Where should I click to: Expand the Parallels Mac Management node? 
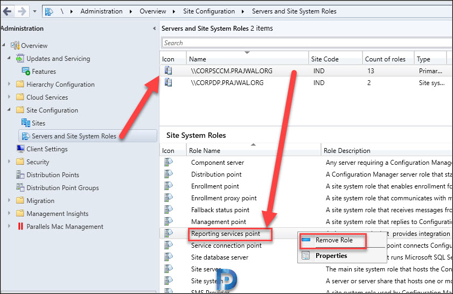tap(9, 226)
